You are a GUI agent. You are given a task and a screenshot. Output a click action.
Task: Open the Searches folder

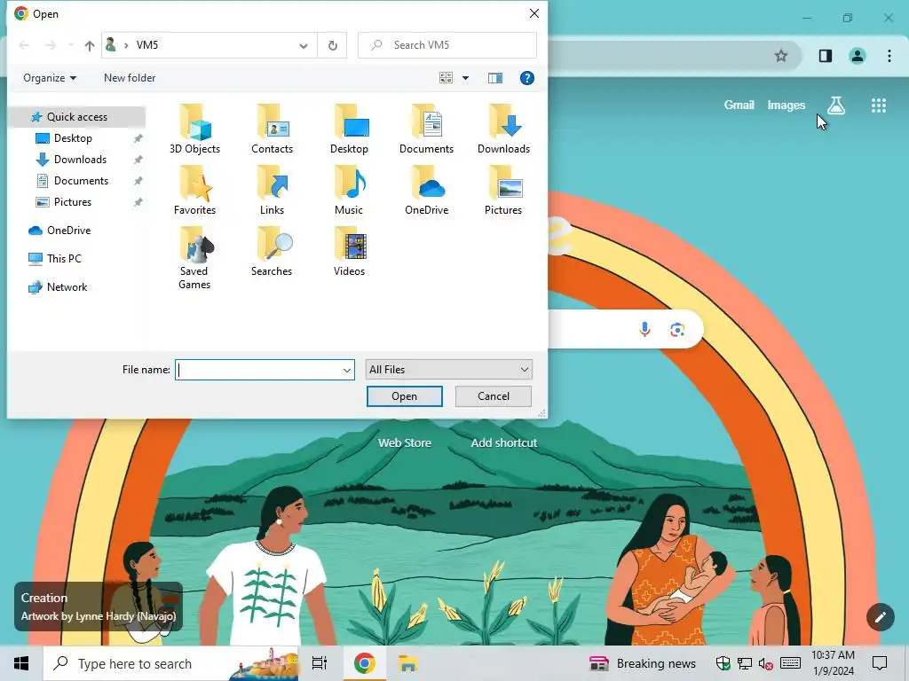(272, 252)
